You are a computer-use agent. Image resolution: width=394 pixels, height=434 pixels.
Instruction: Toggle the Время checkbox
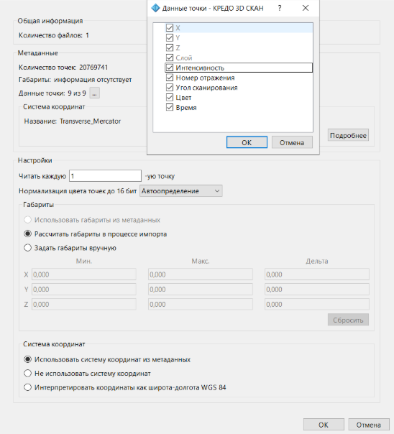pyautogui.click(x=170, y=108)
